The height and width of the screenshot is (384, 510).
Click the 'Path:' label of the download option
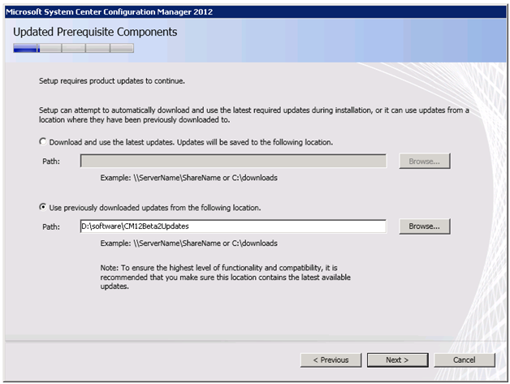tap(51, 162)
